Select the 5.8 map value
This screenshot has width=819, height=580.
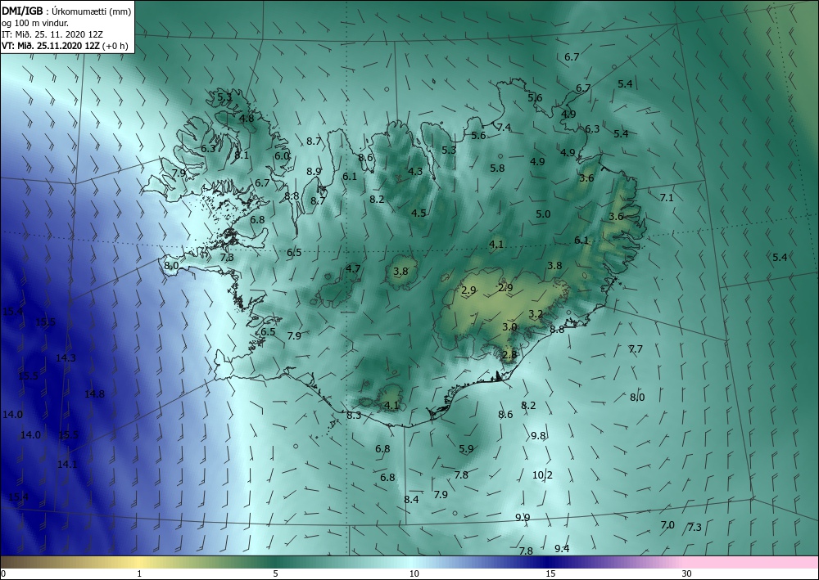[497, 168]
